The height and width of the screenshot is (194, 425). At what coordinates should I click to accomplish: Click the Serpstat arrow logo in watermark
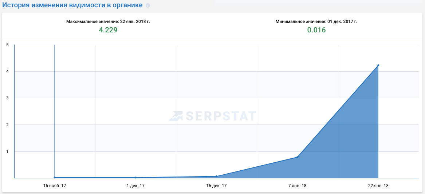pos(177,116)
